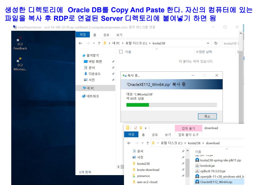Go forward in download window

tap(137, 143)
